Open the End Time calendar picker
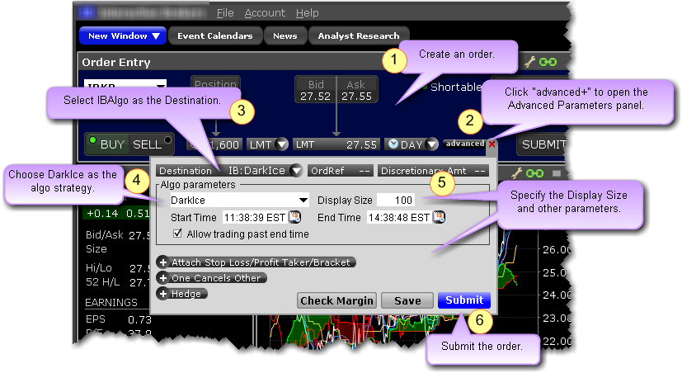This screenshot has width=682, height=373. (439, 217)
